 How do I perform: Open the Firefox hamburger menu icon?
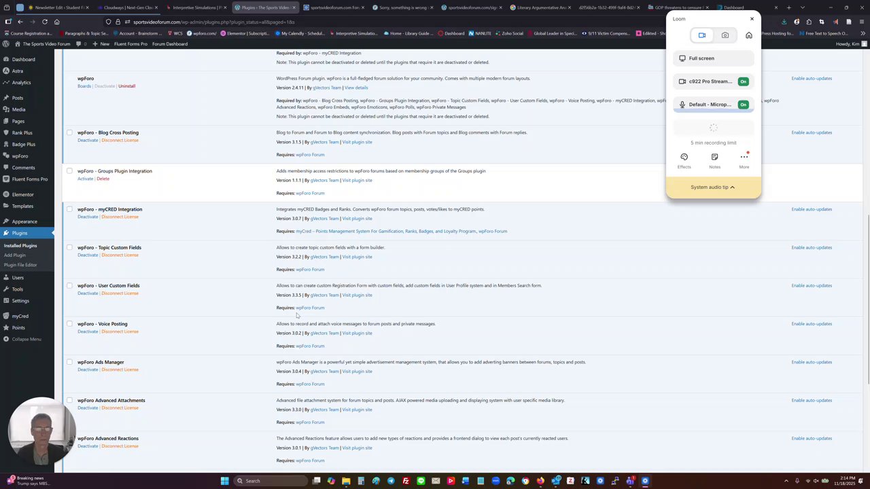pos(861,22)
